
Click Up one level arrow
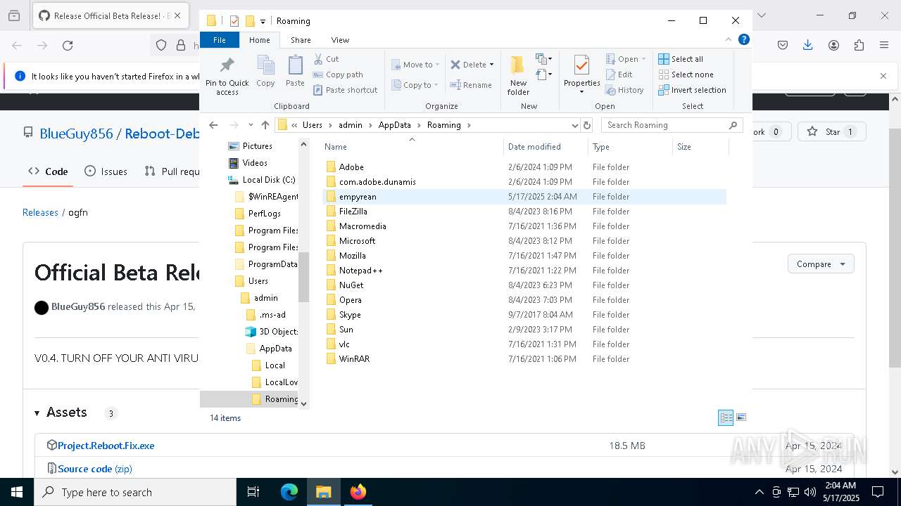[x=265, y=125]
